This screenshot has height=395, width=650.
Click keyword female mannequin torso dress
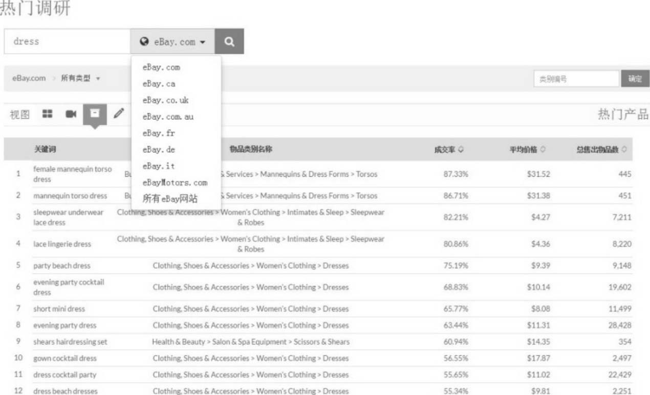[73, 174]
